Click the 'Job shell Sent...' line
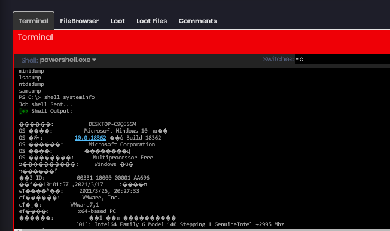 point(45,104)
